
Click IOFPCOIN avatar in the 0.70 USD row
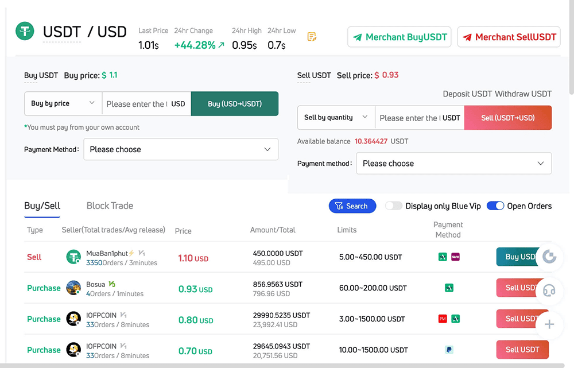(x=73, y=350)
